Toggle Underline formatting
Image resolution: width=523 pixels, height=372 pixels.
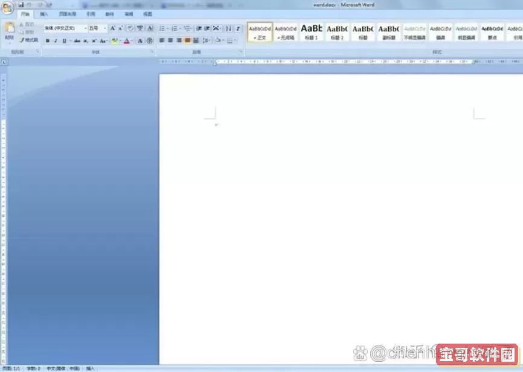pyautogui.click(x=64, y=40)
